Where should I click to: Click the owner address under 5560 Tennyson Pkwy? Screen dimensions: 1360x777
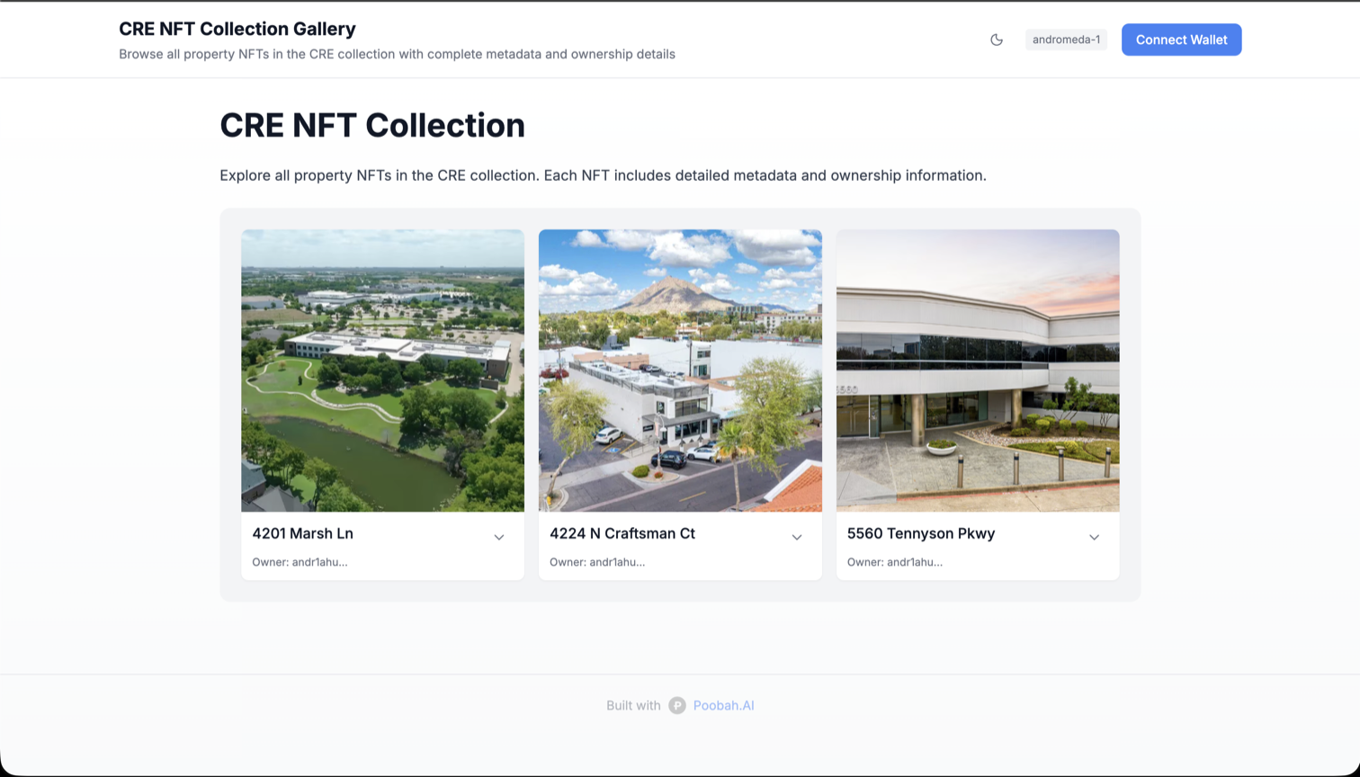point(895,562)
